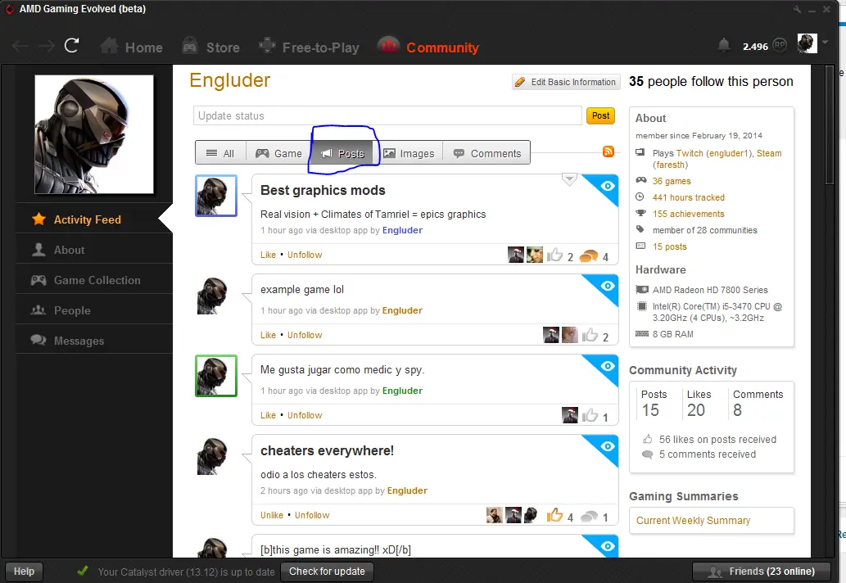Screen dimensions: 846x583
Task: Open settings wrench icon in title bar
Action: tap(797, 9)
